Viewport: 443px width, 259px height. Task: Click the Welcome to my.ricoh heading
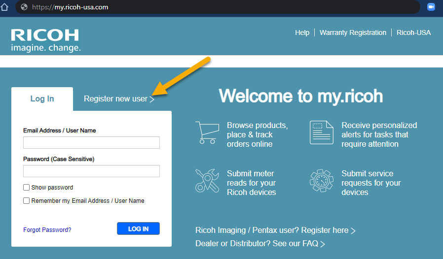pos(300,96)
